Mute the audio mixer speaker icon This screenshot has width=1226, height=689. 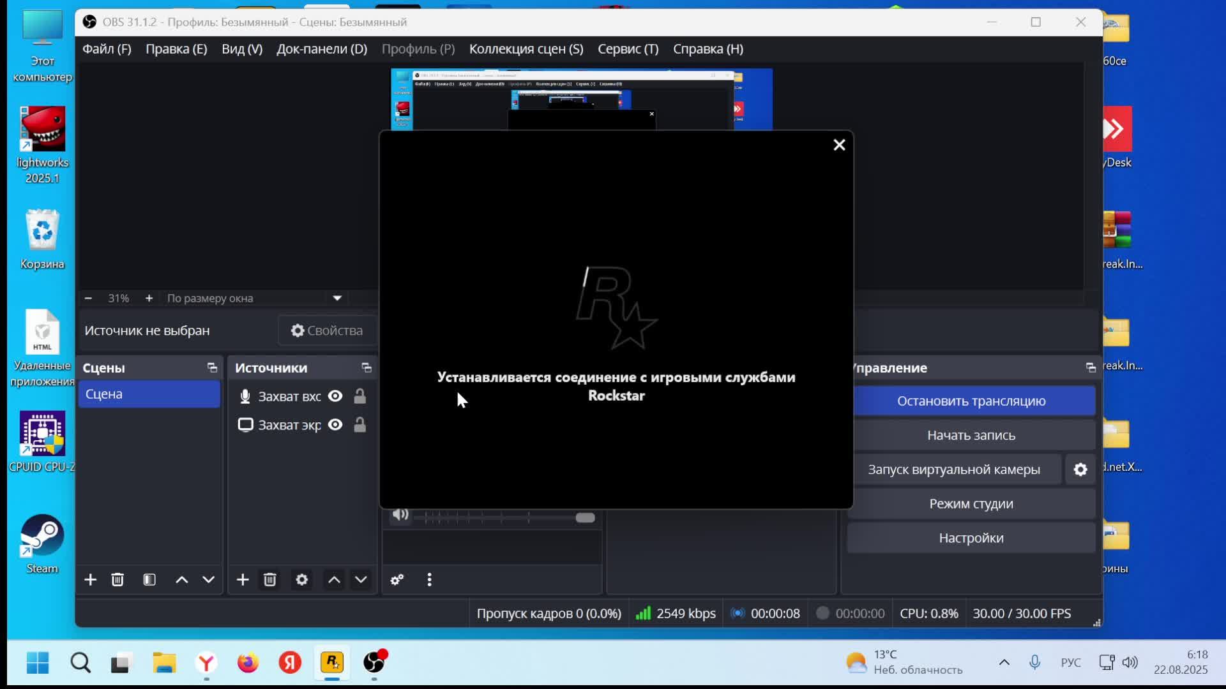[x=400, y=515]
